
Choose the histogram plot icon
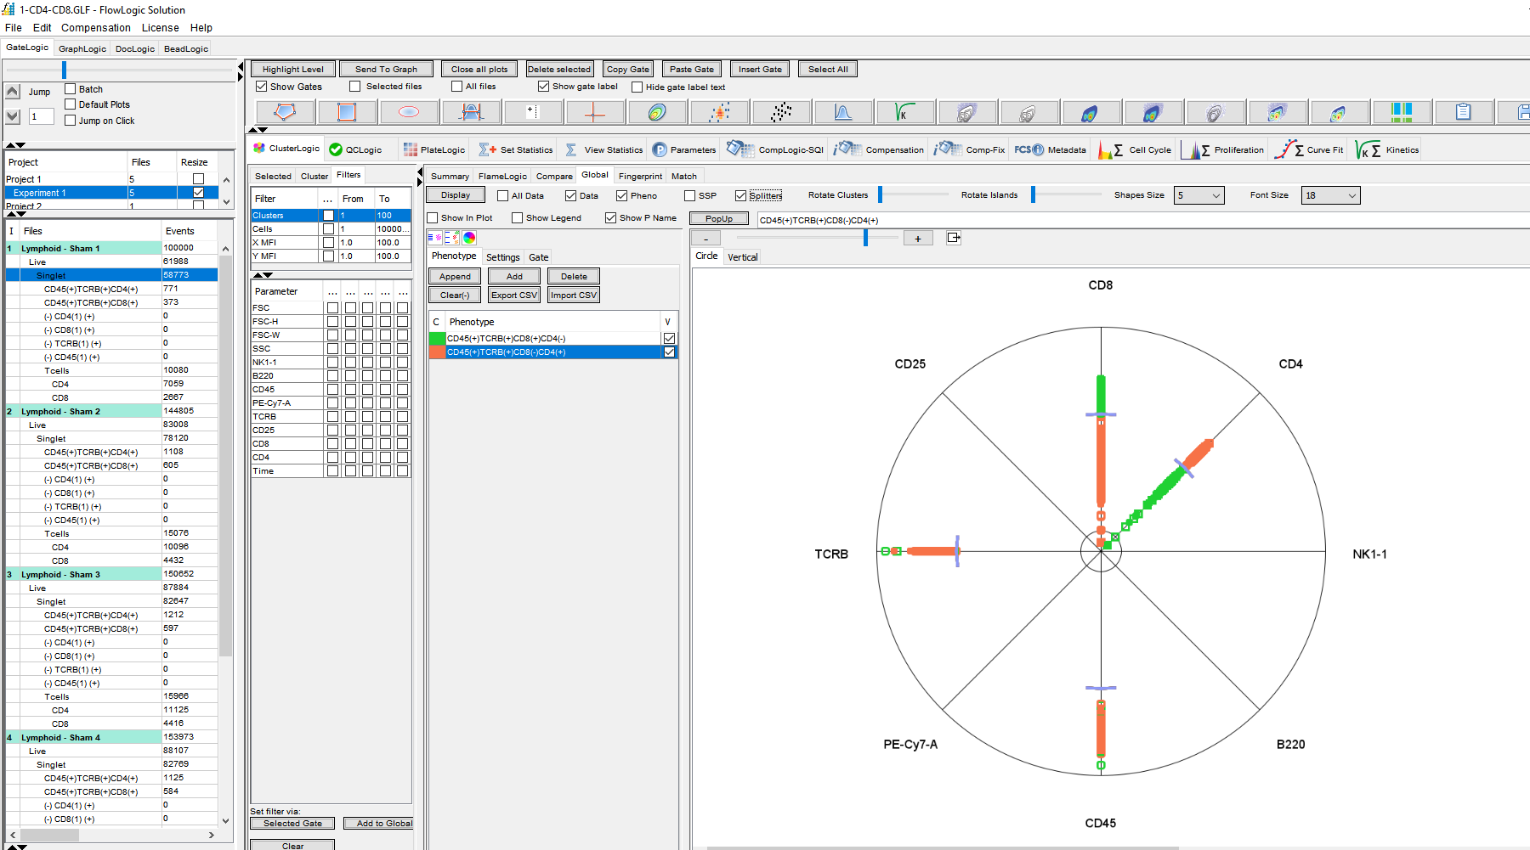[842, 112]
